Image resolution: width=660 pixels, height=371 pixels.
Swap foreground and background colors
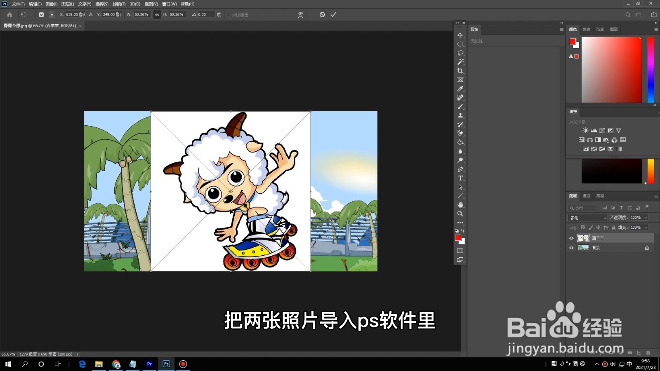click(x=463, y=231)
